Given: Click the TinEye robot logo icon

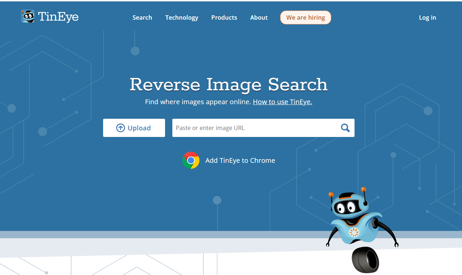Looking at the screenshot, I should pos(28,16).
